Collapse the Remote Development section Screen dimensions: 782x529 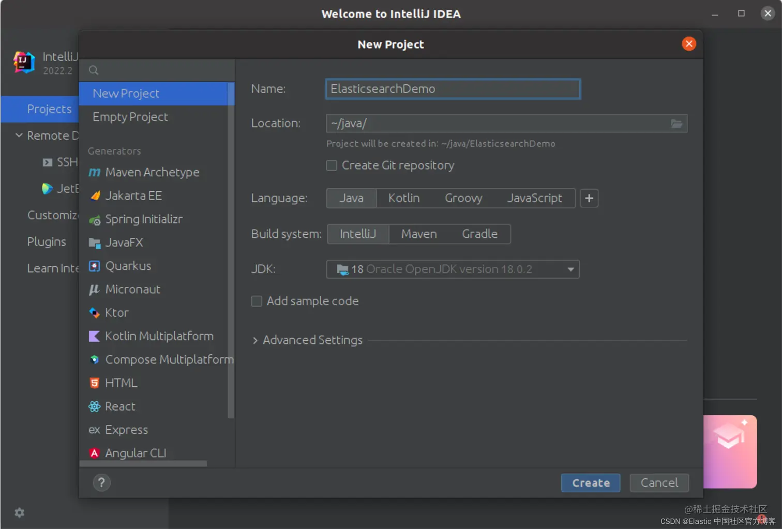[x=17, y=135]
